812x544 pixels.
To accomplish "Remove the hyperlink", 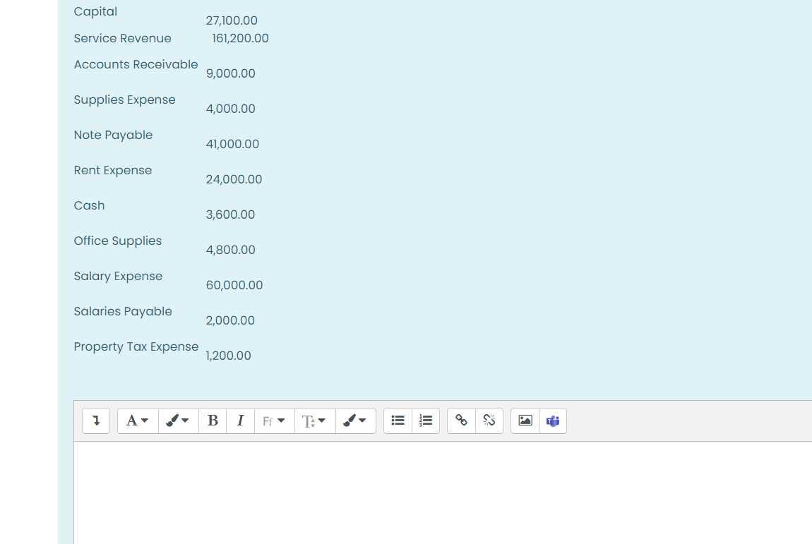I will coord(489,421).
